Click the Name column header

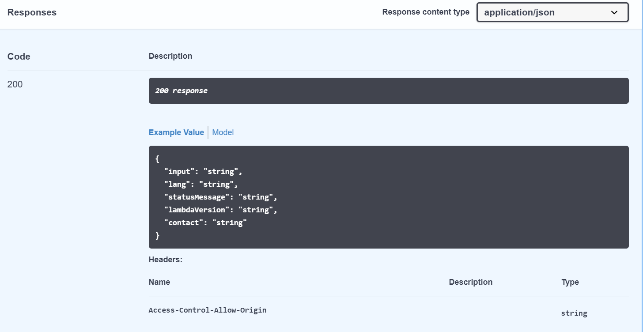[159, 282]
